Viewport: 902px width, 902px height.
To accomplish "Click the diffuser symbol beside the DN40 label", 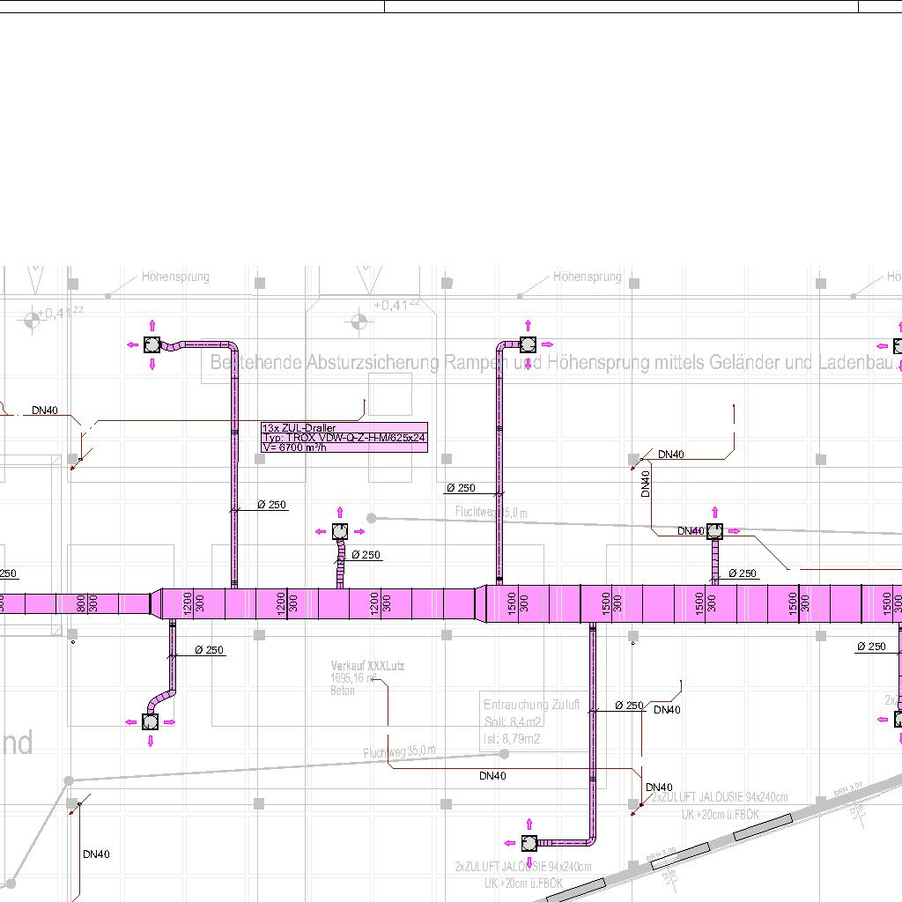I will point(714,531).
